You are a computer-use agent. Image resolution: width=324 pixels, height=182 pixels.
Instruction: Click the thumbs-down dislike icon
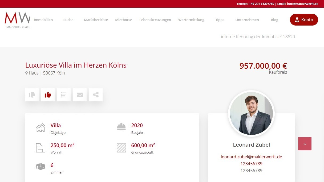[x=32, y=95]
